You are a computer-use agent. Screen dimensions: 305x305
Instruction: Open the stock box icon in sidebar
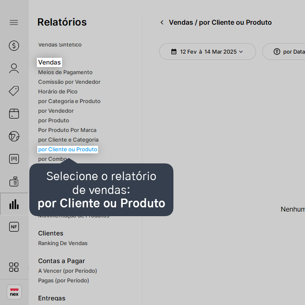pyautogui.click(x=14, y=114)
